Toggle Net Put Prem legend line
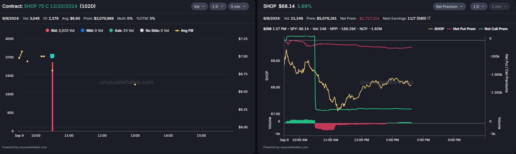516x154 pixels. tap(461, 29)
